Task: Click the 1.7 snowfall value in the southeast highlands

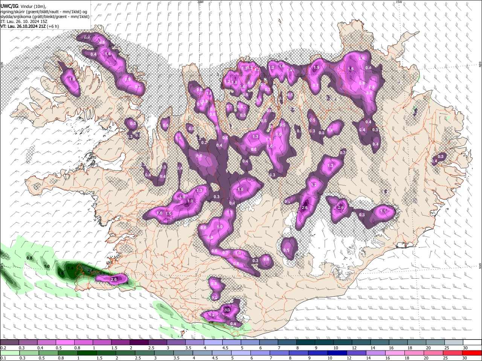Action: tap(383, 211)
